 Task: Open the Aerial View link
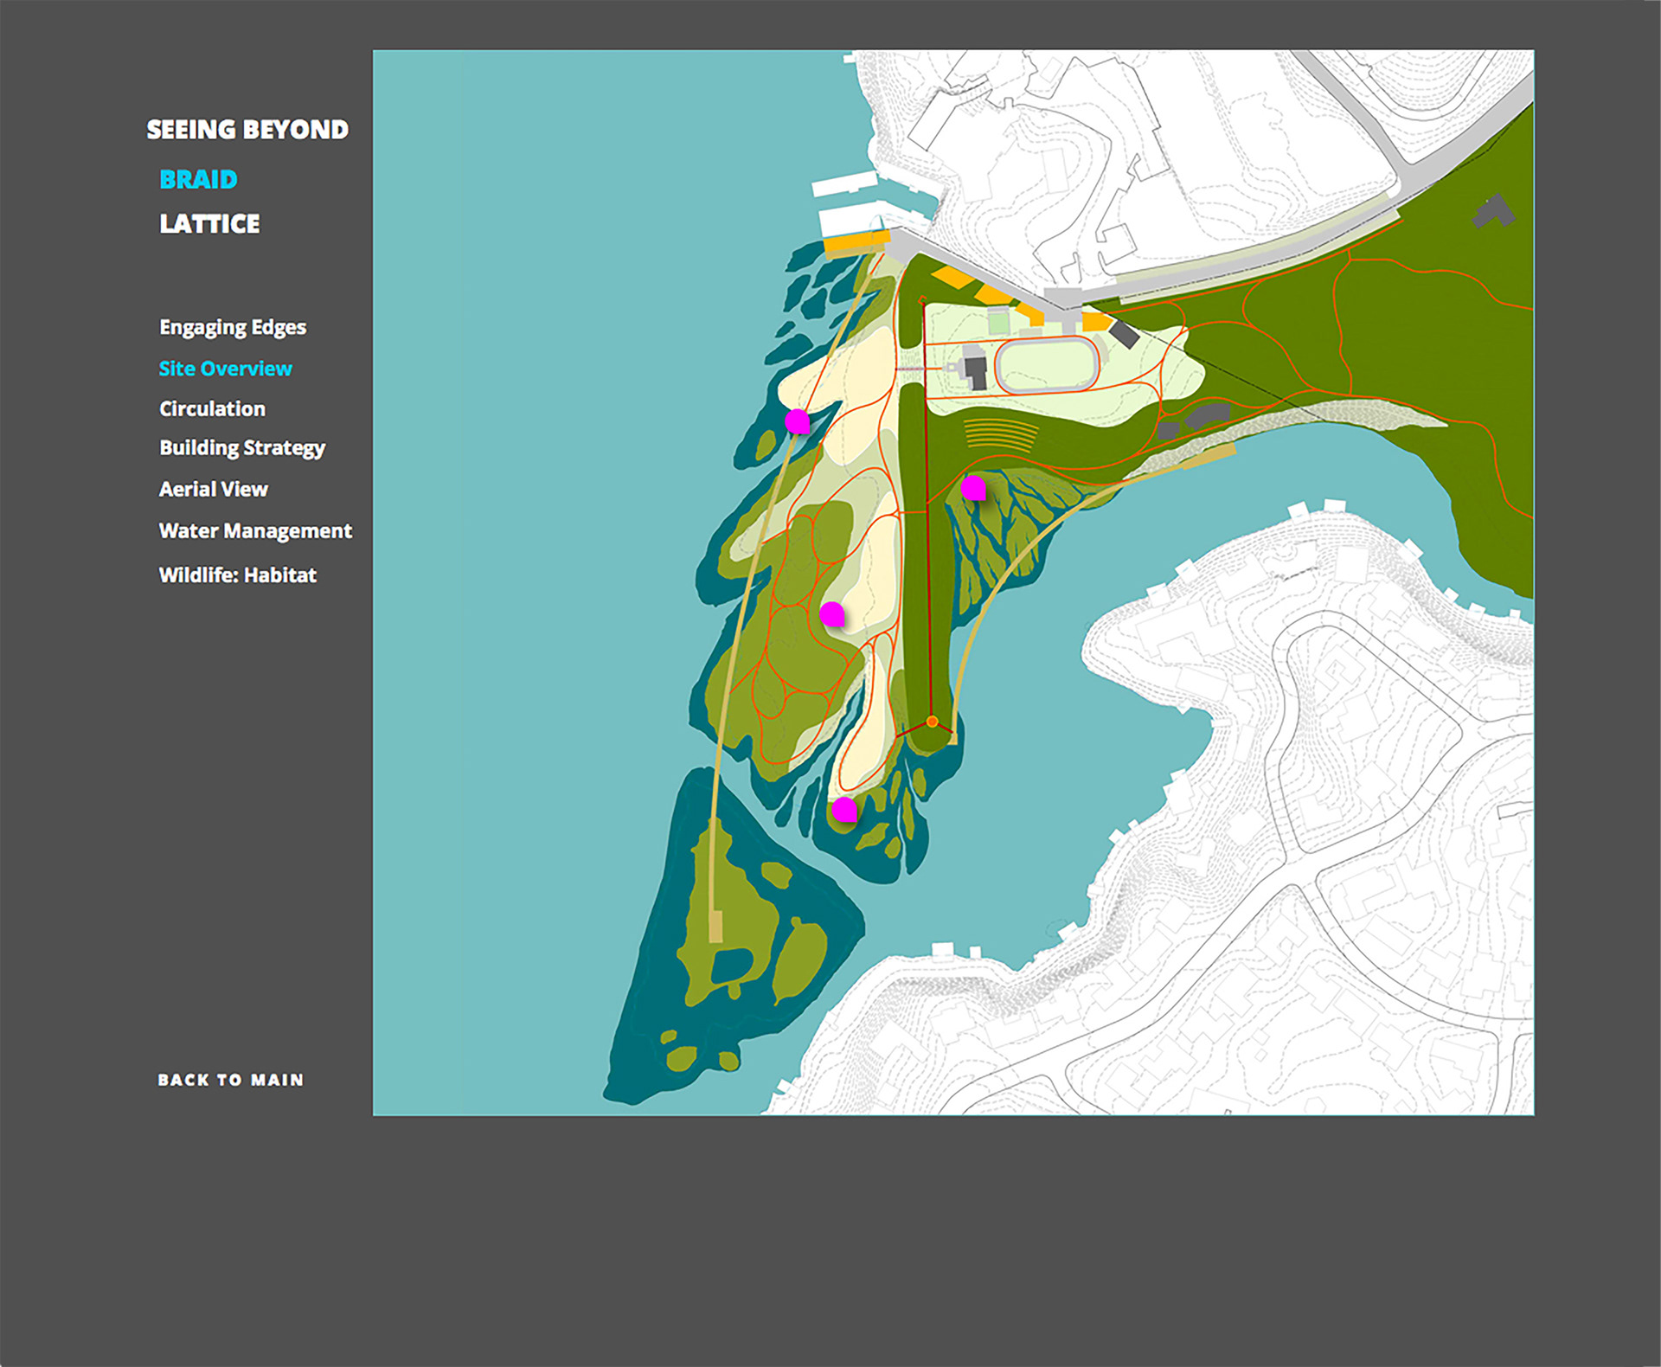pos(214,489)
